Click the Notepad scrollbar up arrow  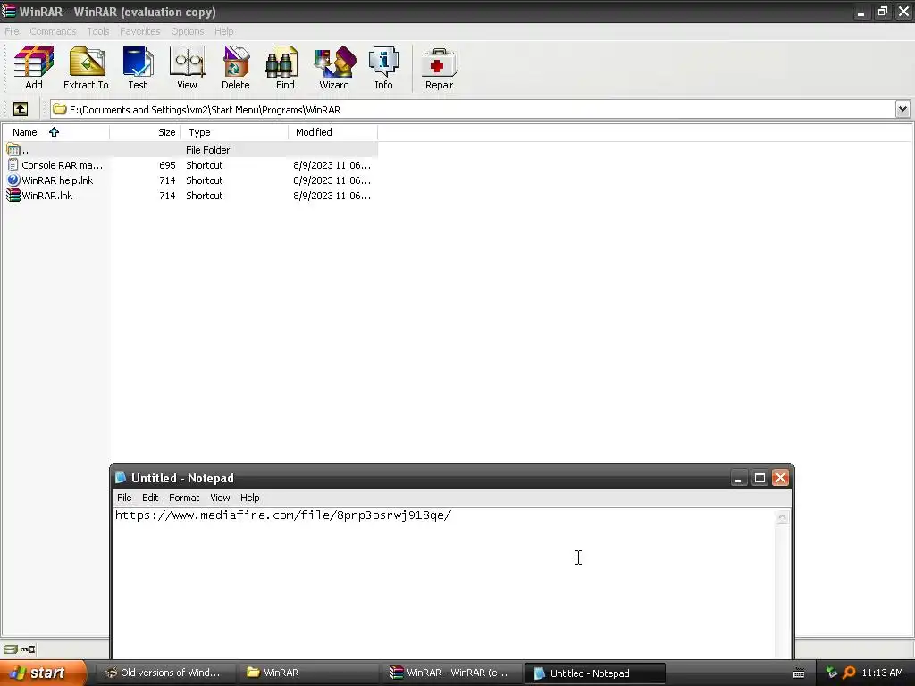[x=782, y=517]
